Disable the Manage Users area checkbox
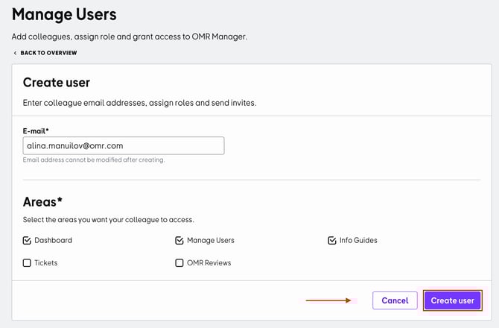Image resolution: width=499 pixels, height=328 pixels. [179, 241]
